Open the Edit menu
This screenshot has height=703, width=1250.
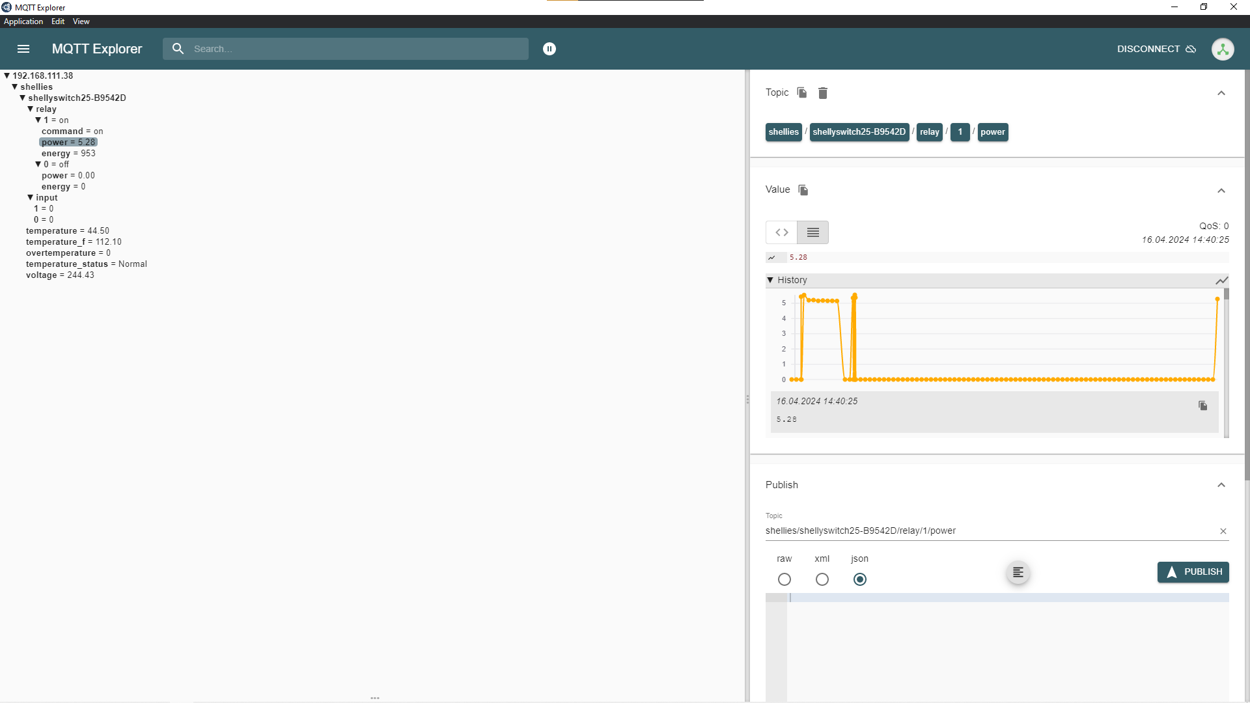(x=58, y=21)
